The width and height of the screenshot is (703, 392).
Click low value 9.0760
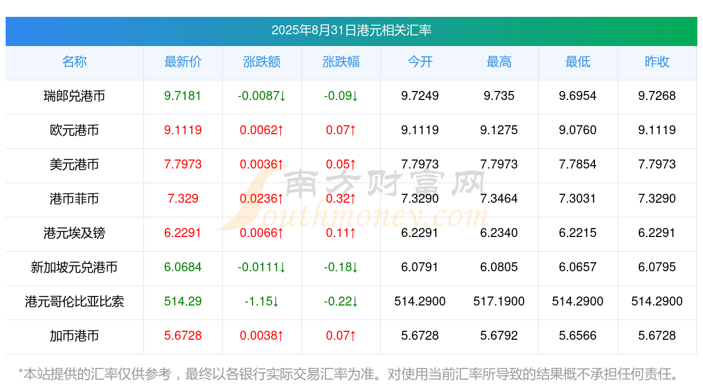[x=578, y=130]
